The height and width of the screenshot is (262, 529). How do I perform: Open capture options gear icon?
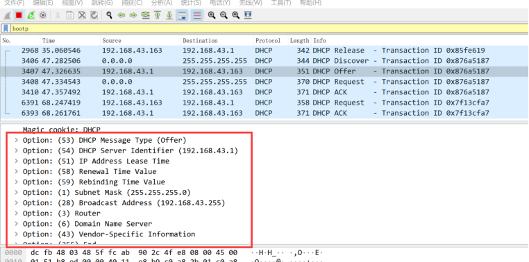43,15
